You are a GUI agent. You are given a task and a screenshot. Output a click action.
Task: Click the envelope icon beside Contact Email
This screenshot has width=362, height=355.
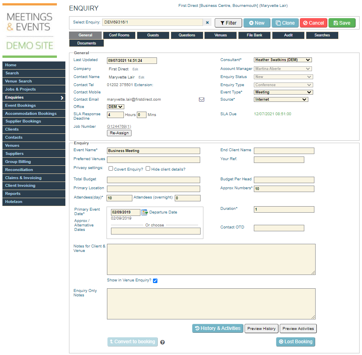click(201, 99)
